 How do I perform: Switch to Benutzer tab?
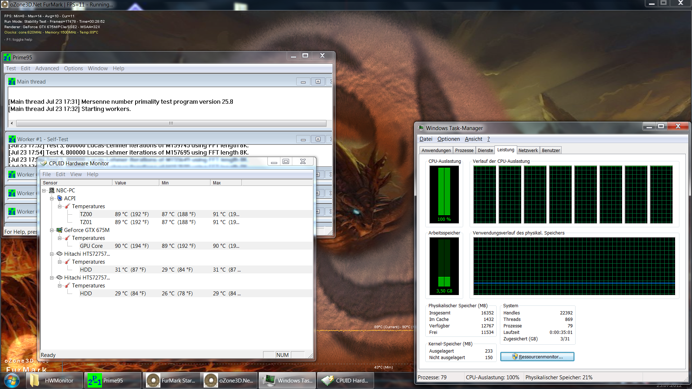(x=551, y=151)
